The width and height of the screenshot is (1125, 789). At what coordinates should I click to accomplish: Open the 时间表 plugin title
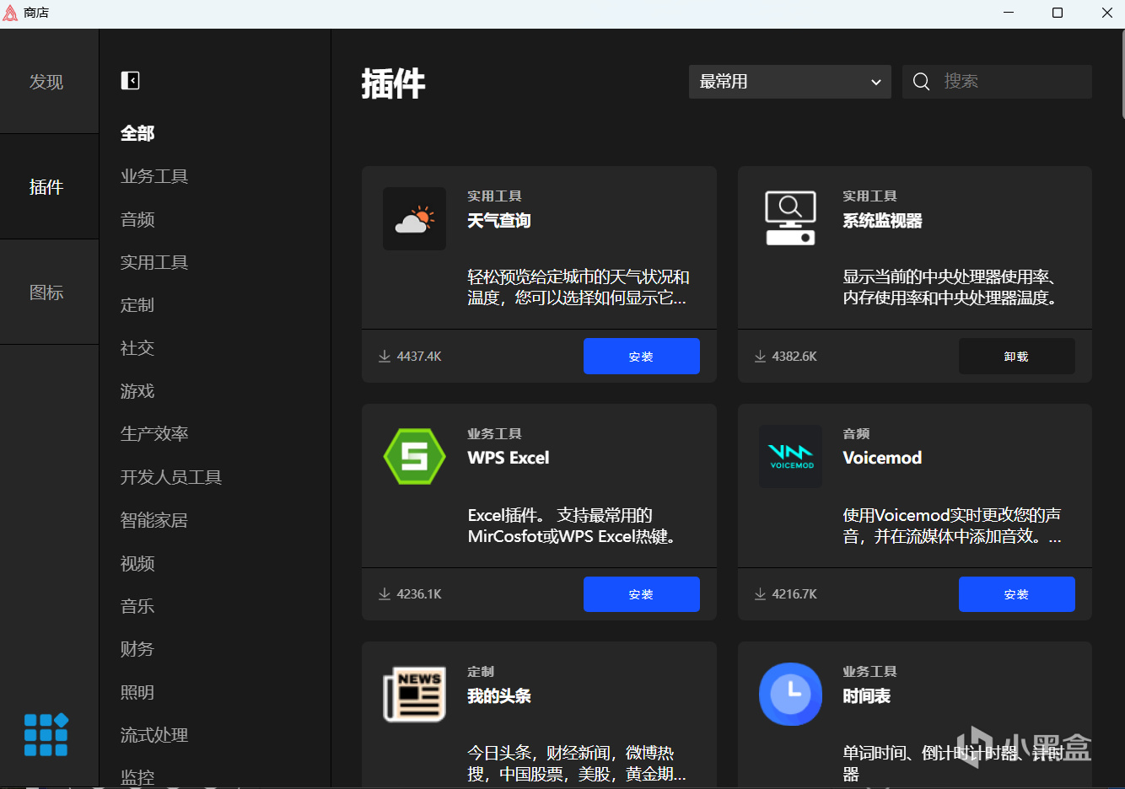click(x=867, y=696)
